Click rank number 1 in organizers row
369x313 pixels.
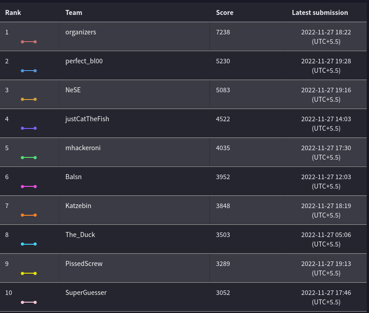[7, 32]
